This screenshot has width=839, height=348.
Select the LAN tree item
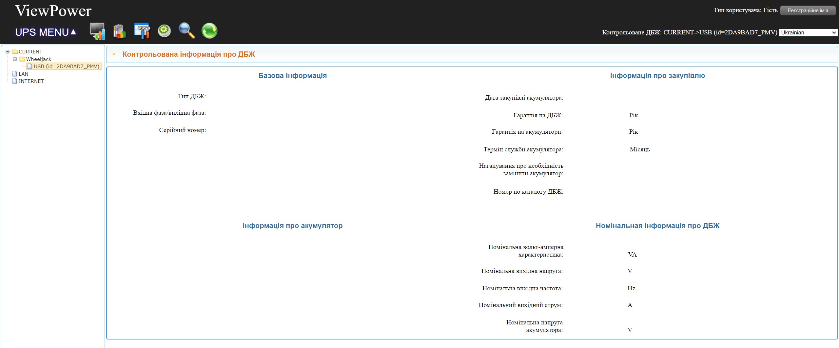coord(23,74)
